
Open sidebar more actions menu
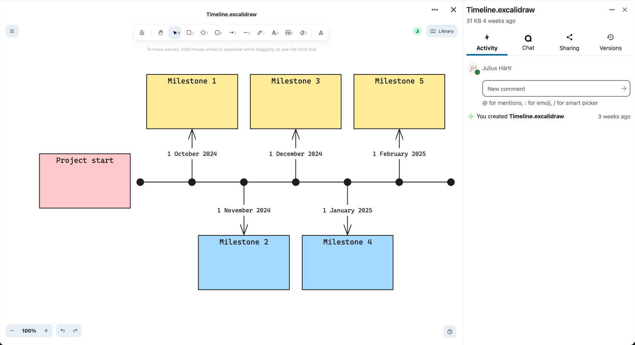pyautogui.click(x=612, y=10)
